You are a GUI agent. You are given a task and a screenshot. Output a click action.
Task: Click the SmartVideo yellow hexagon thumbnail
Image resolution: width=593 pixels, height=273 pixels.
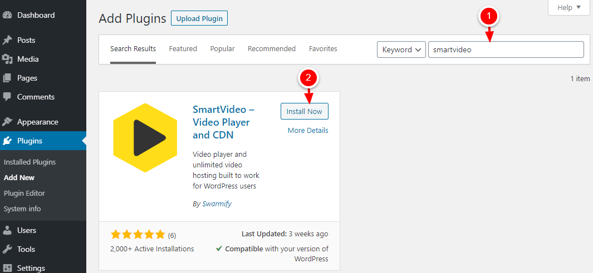click(145, 138)
